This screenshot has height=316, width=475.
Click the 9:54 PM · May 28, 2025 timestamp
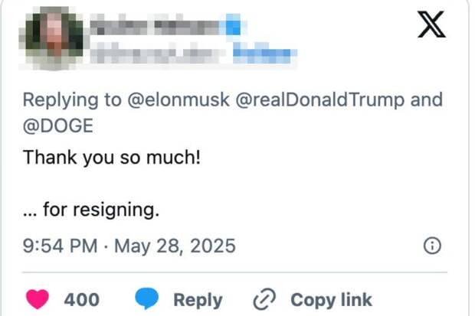pyautogui.click(x=129, y=246)
